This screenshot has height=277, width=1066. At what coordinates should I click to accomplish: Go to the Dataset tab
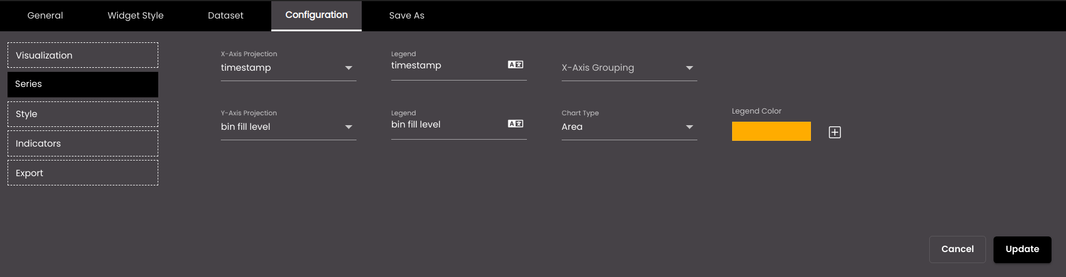(x=225, y=16)
